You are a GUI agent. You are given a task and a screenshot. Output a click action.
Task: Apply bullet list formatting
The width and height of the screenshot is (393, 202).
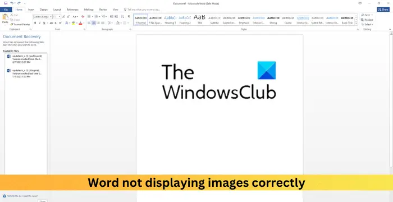[x=89, y=16]
